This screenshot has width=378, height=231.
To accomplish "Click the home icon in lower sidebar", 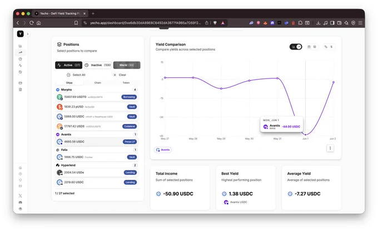I will pyautogui.click(x=20, y=168).
